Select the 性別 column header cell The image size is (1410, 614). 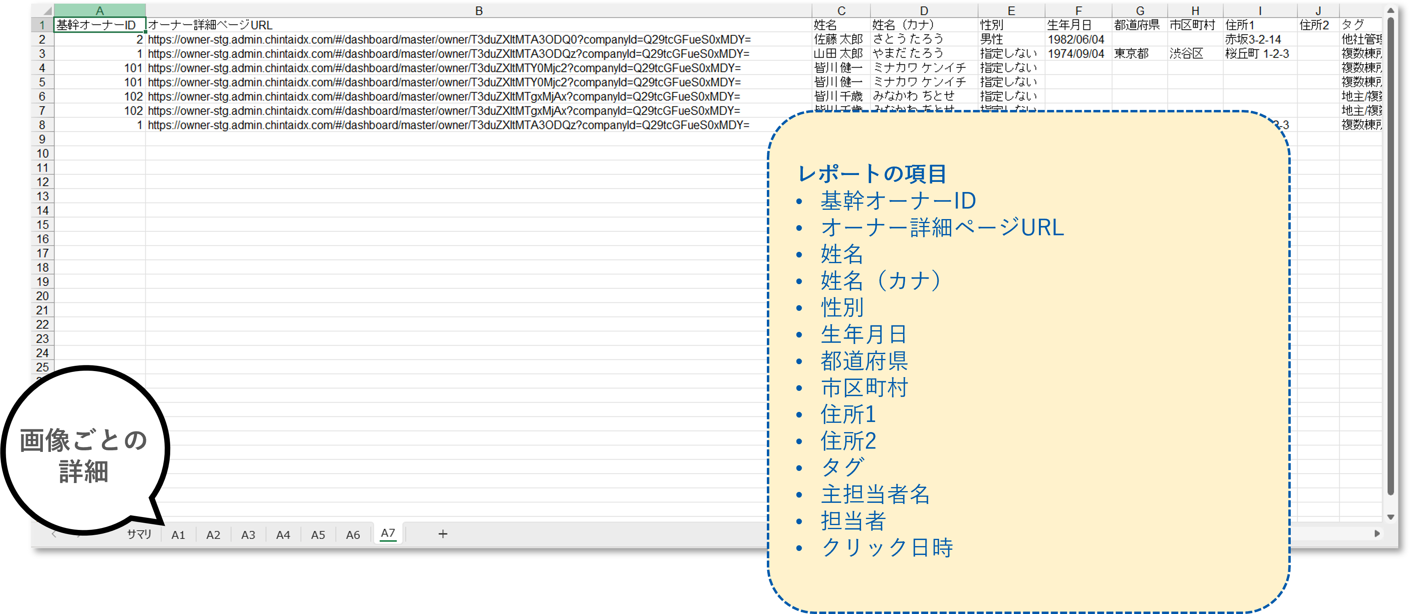click(1010, 25)
